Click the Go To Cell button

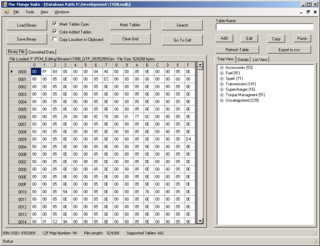[x=182, y=40]
